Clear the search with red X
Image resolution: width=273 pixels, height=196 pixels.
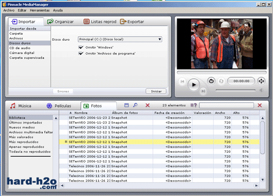pyautogui.click(x=260, y=105)
